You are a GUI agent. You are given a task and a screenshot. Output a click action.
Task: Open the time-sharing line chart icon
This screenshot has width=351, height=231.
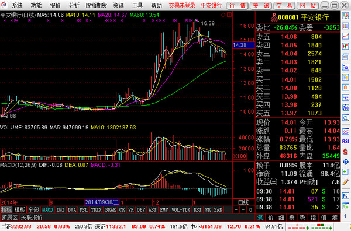pyautogui.click(x=345, y=36)
